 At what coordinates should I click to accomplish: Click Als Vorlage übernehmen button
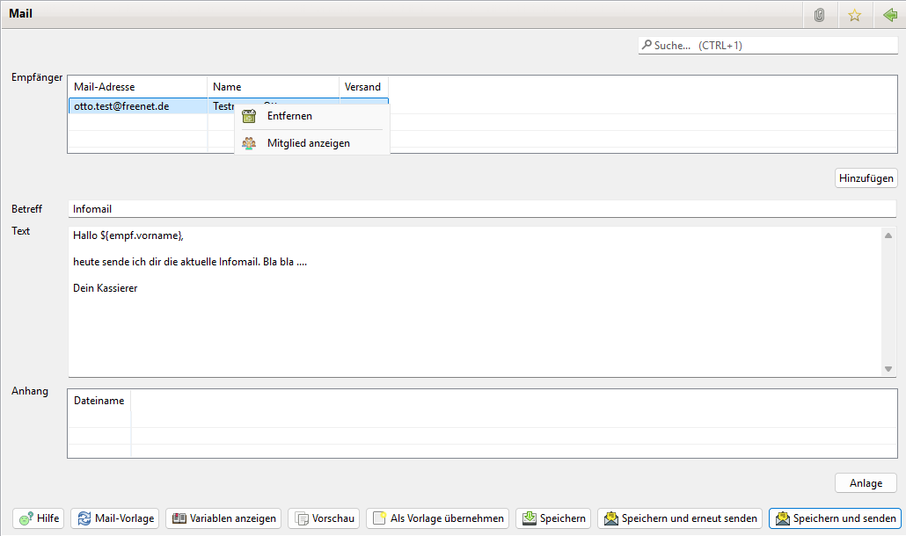437,518
